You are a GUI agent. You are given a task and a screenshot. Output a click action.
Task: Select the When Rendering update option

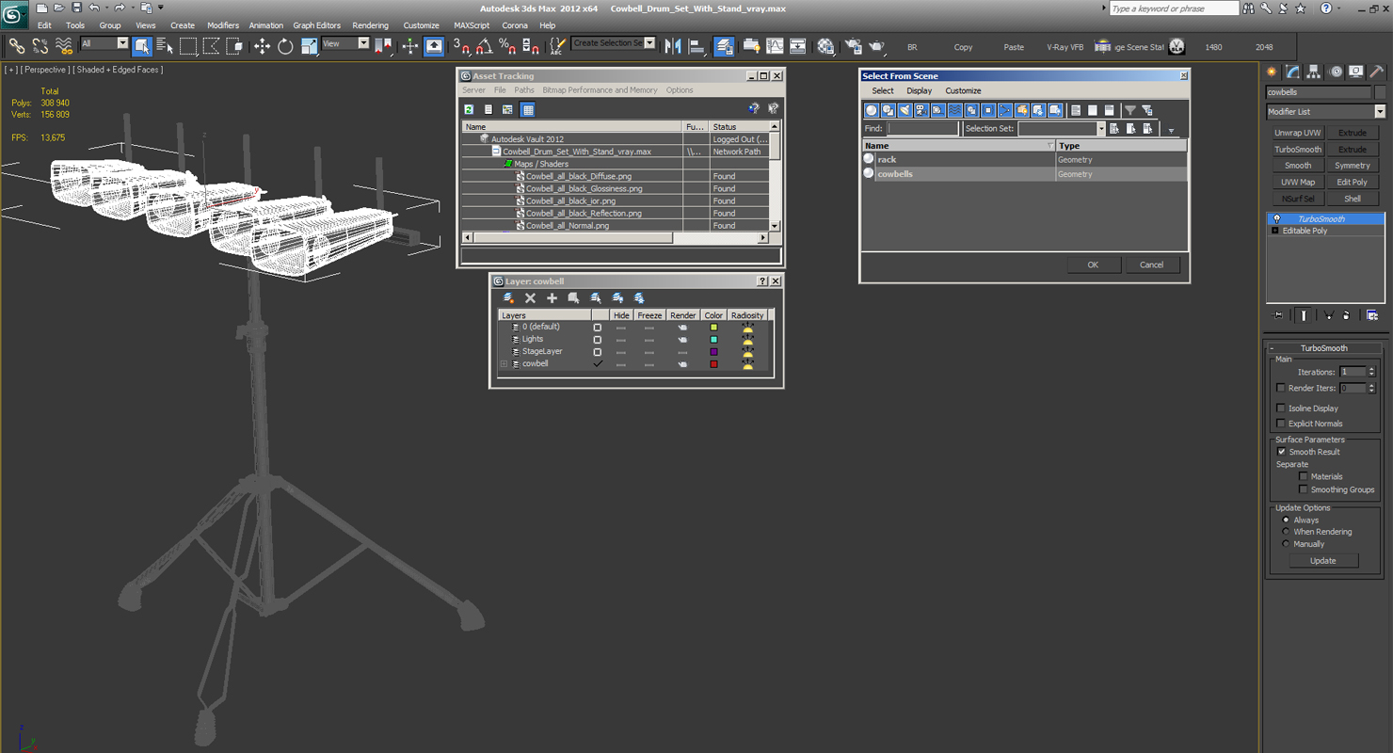tap(1286, 532)
